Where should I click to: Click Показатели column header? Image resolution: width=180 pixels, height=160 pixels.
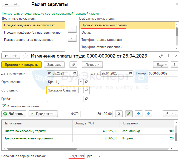(x=147, y=123)
